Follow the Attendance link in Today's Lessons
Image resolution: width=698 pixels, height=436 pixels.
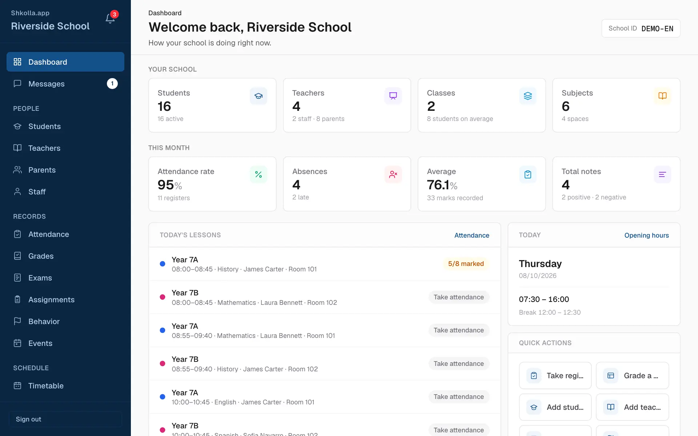[x=472, y=235]
